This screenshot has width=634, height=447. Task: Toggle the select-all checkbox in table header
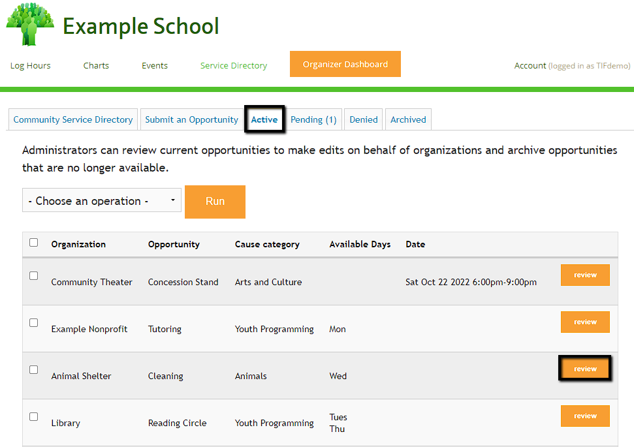click(x=33, y=243)
